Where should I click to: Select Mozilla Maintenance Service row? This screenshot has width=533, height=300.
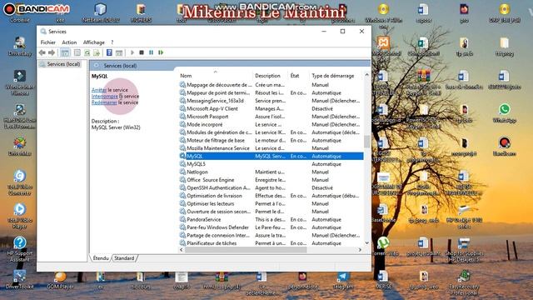[271, 148]
